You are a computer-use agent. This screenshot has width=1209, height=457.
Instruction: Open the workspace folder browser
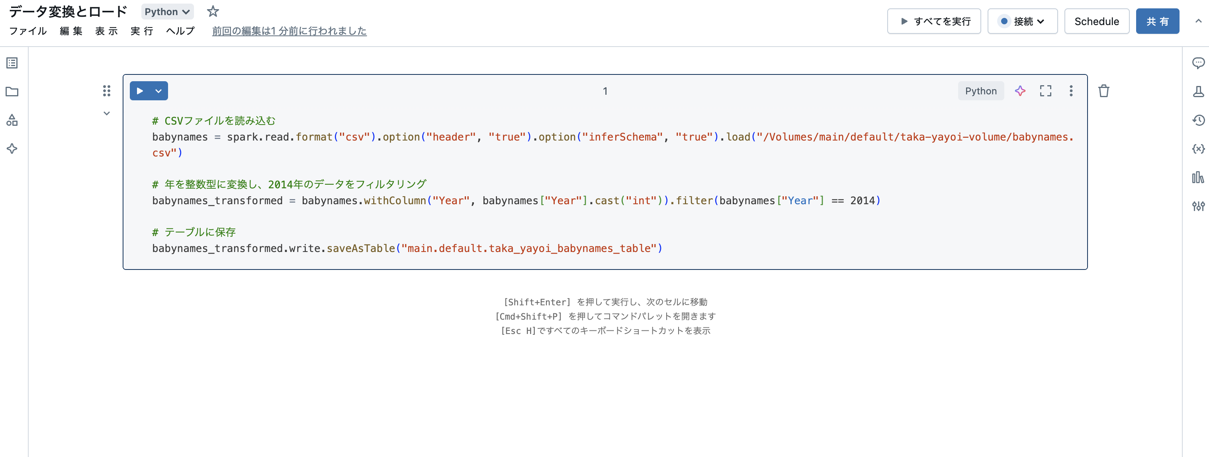(x=11, y=92)
